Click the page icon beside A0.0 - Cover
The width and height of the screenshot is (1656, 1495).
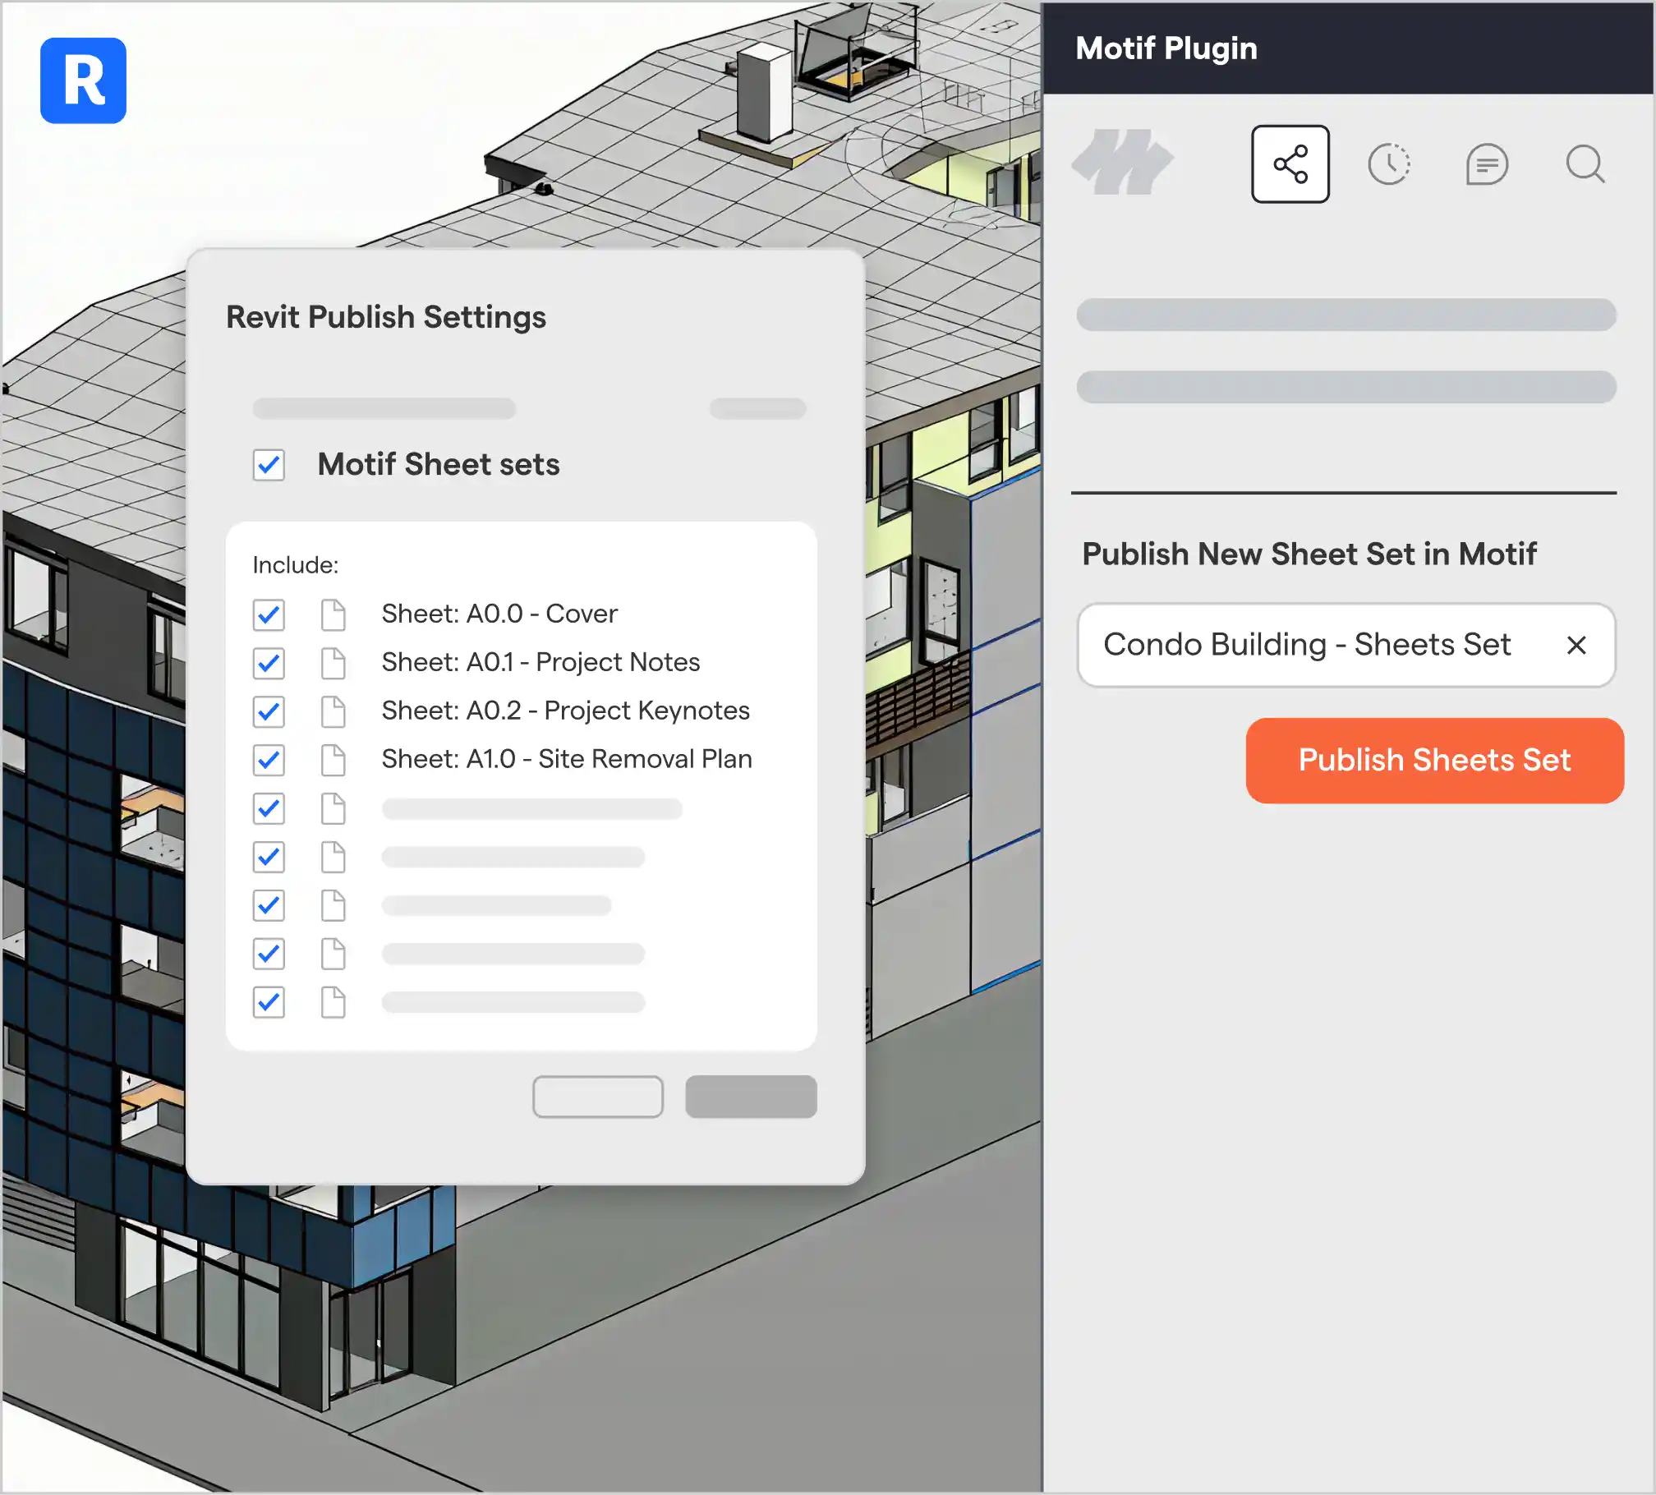333,614
